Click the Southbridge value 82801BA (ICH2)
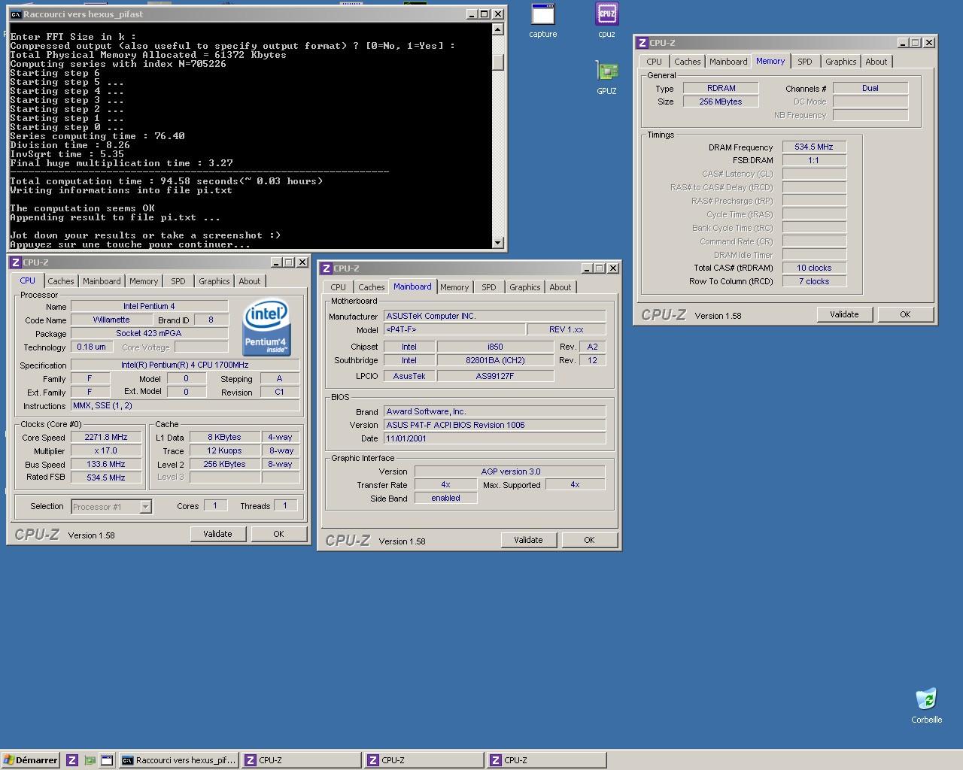 (x=495, y=360)
